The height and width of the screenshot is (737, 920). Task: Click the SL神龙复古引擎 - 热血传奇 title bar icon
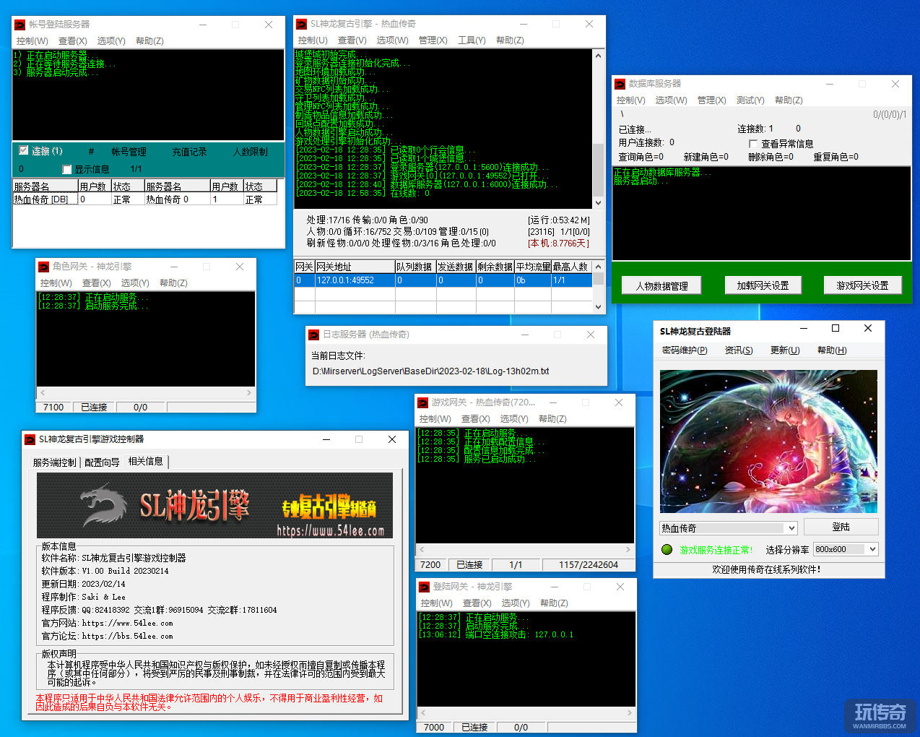(302, 25)
